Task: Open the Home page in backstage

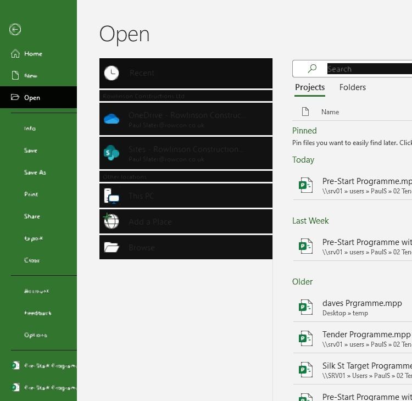Action: pos(38,54)
